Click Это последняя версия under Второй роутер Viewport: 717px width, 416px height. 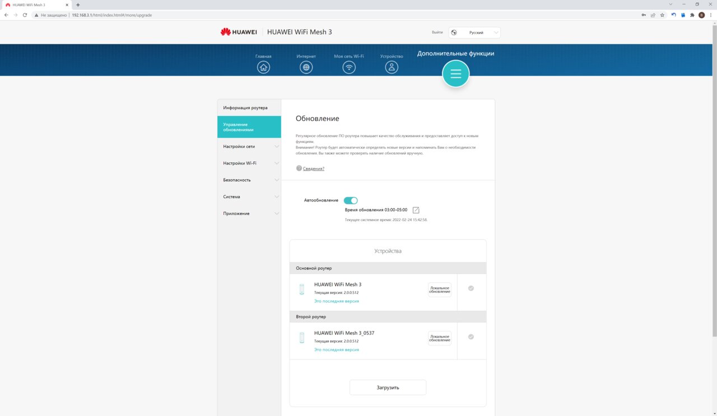coord(337,349)
